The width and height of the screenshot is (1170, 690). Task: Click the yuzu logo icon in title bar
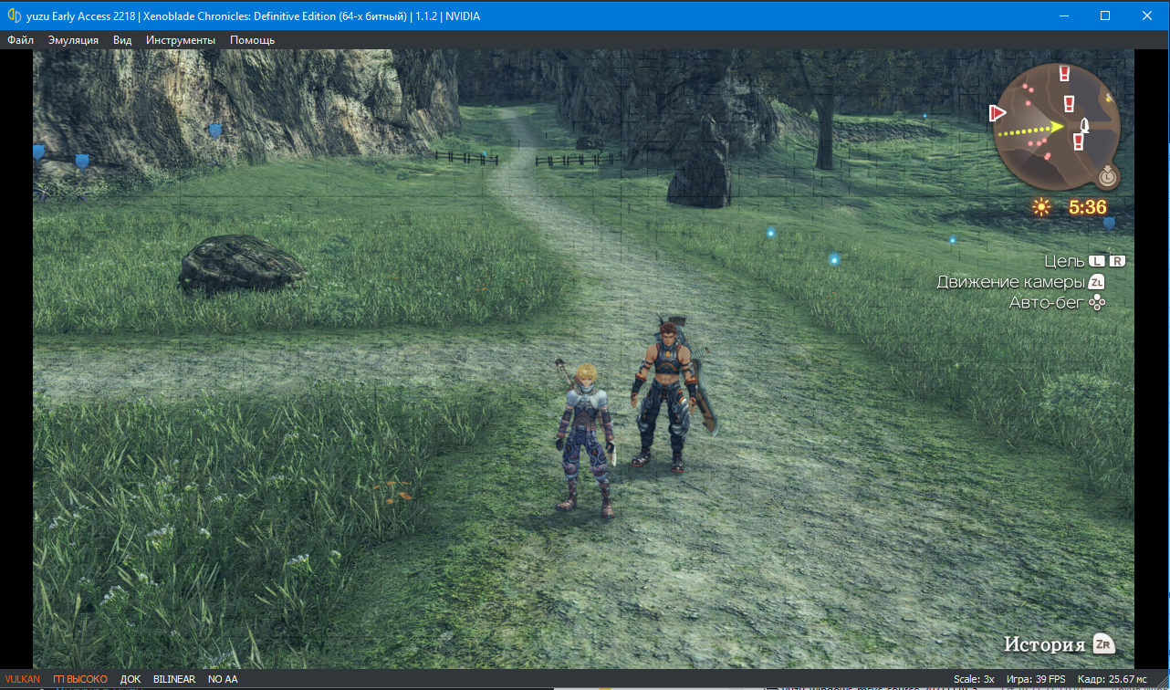15,16
